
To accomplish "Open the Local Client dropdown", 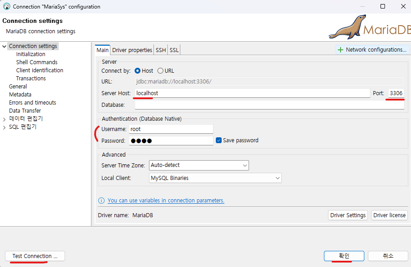I will click(x=215, y=178).
